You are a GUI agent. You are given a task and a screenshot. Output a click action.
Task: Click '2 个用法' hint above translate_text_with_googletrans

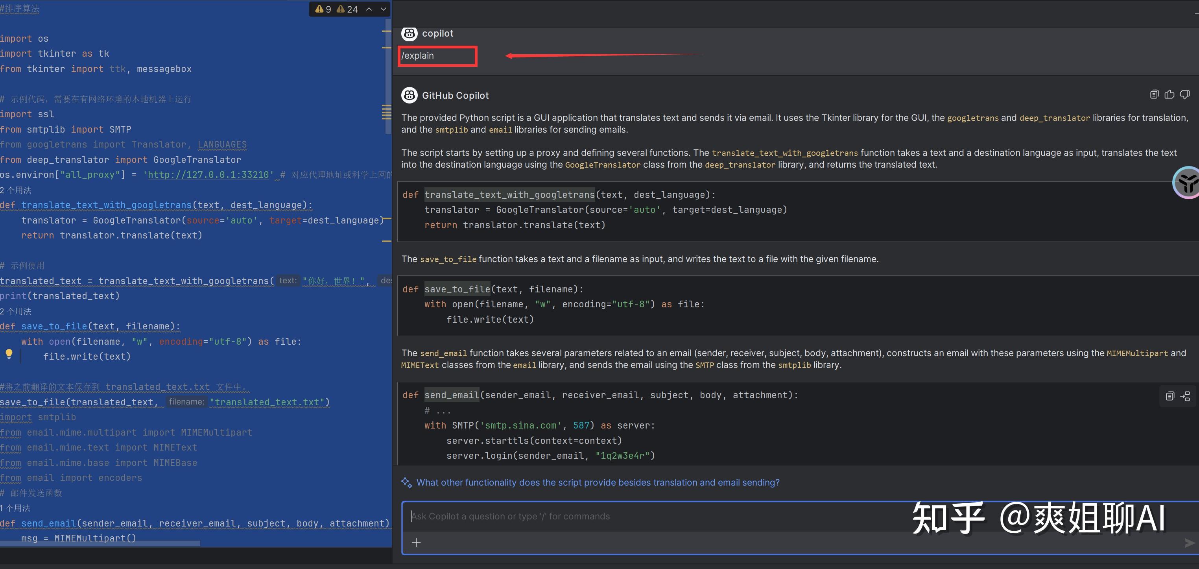click(x=16, y=190)
